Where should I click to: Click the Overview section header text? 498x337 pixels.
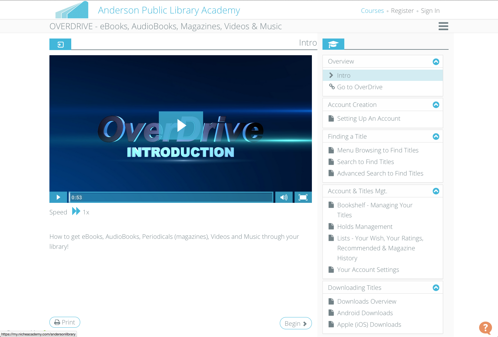click(x=341, y=61)
